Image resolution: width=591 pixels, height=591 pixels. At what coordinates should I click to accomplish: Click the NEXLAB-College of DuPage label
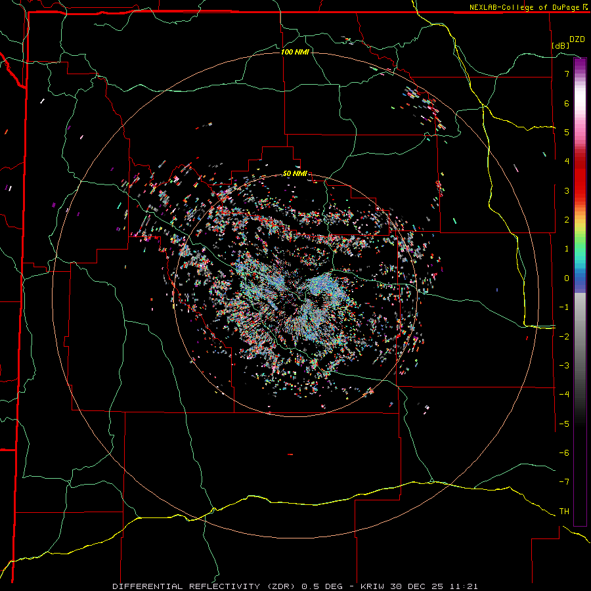528,7
